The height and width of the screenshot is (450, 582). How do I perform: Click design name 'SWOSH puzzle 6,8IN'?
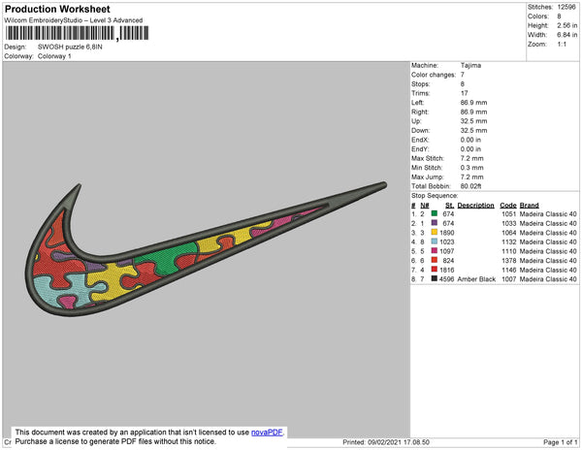pos(70,48)
